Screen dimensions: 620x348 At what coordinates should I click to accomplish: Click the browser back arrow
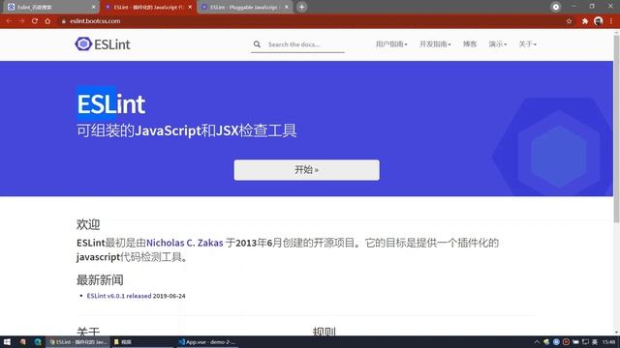9,21
